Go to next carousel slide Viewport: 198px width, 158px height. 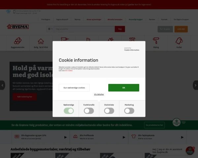tap(195, 85)
